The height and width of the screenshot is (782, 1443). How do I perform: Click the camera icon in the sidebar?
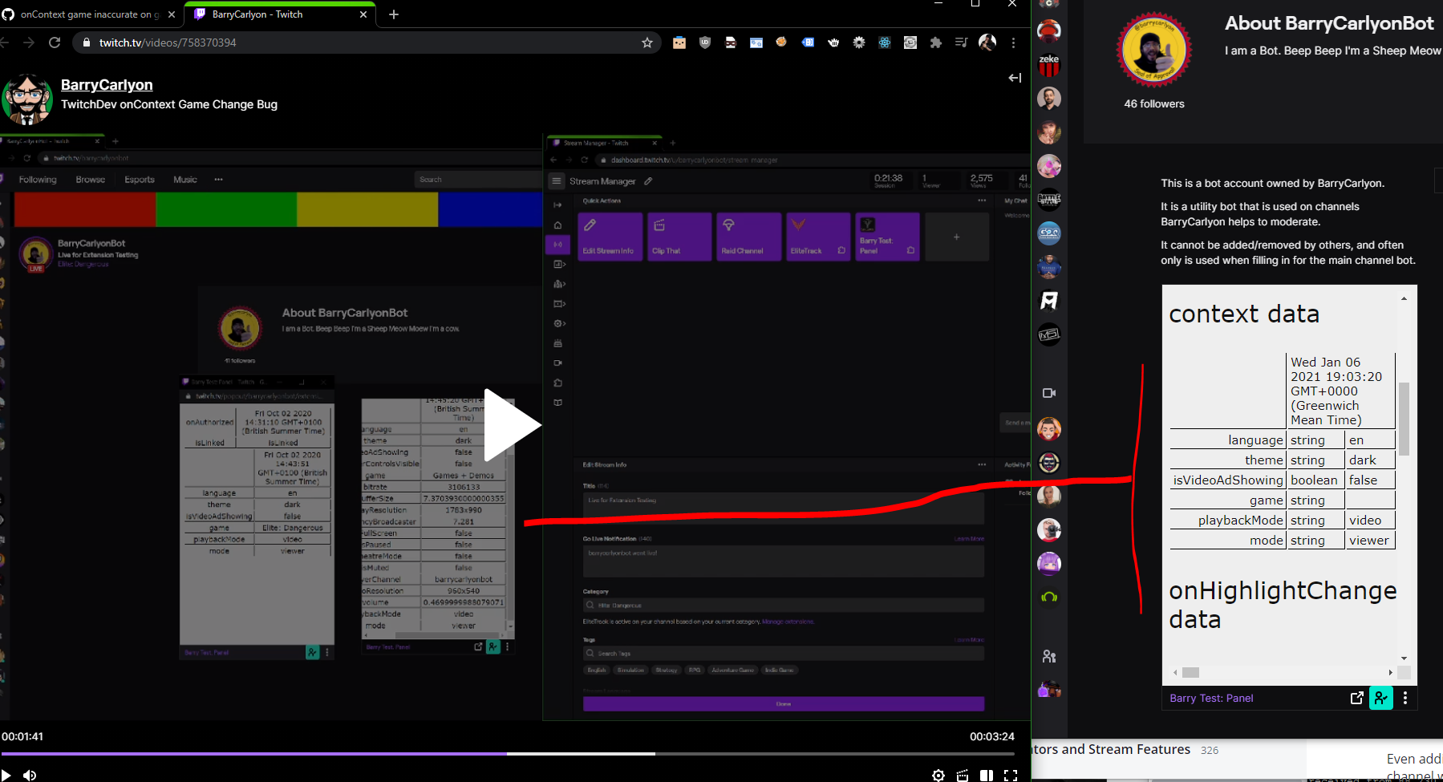[x=1049, y=393]
